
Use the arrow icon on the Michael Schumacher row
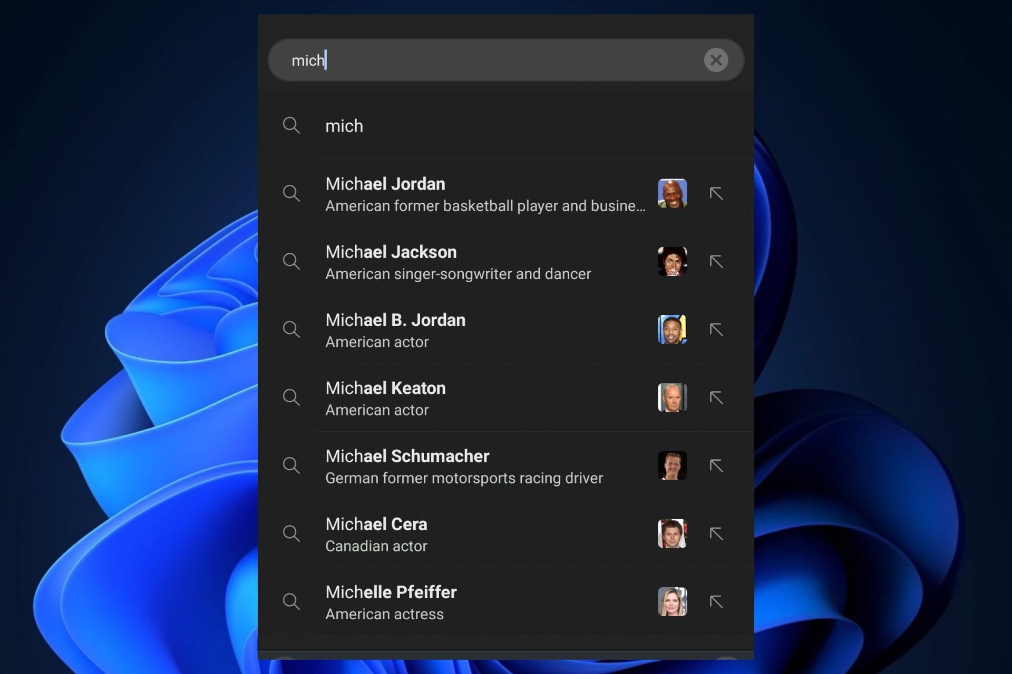[x=716, y=465]
